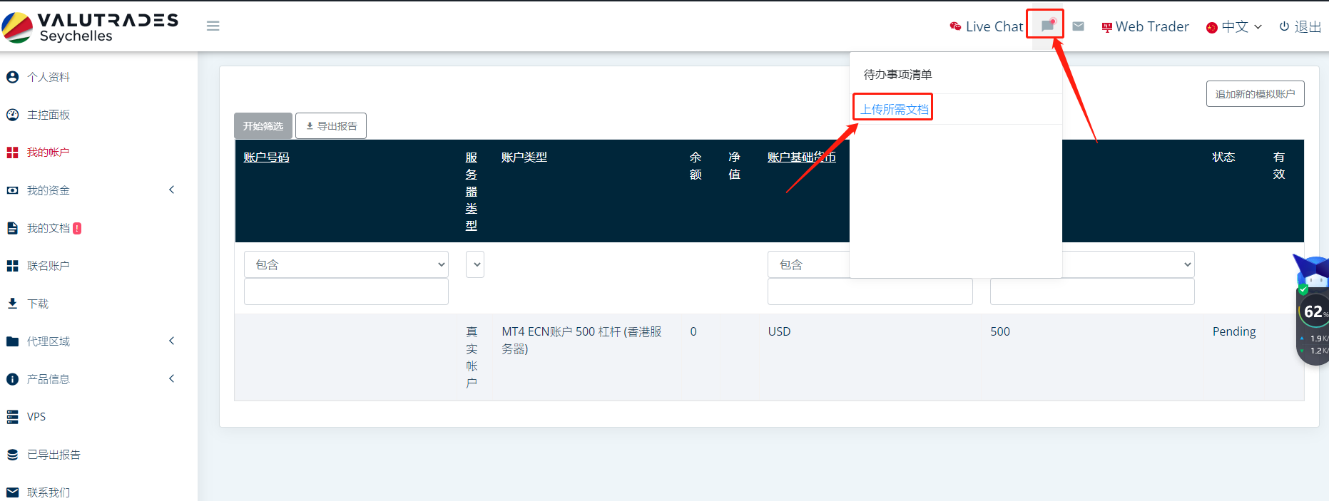Open the 包含 dropdown under 账户号码
1329x501 pixels.
[346, 264]
